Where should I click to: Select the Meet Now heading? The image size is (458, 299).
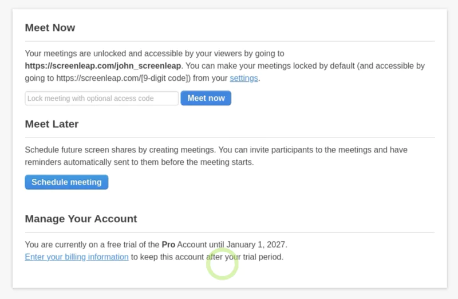[x=50, y=27]
